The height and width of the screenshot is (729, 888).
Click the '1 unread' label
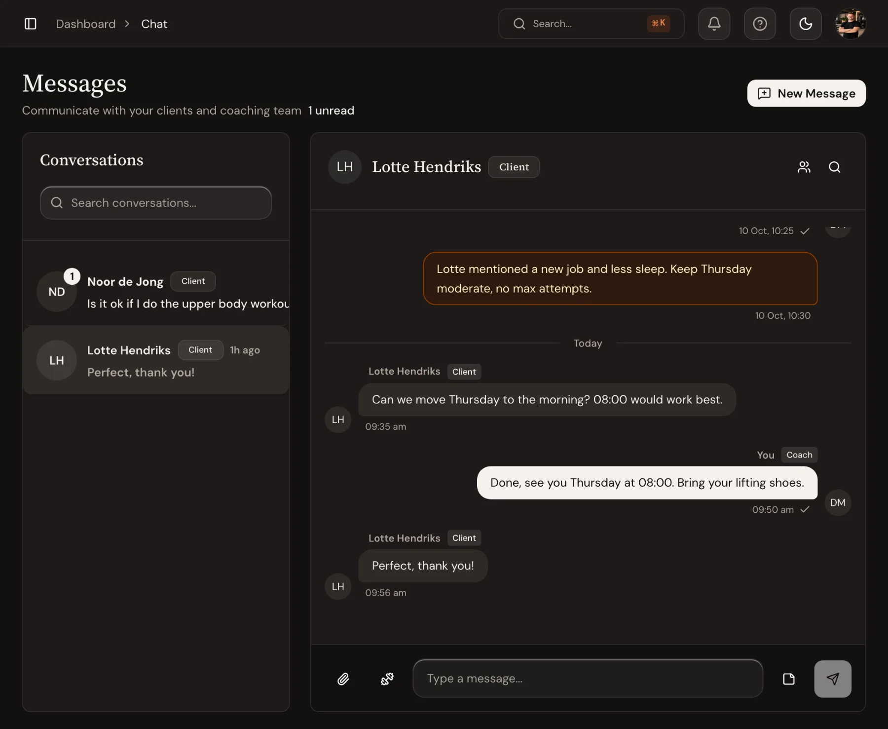(x=331, y=111)
